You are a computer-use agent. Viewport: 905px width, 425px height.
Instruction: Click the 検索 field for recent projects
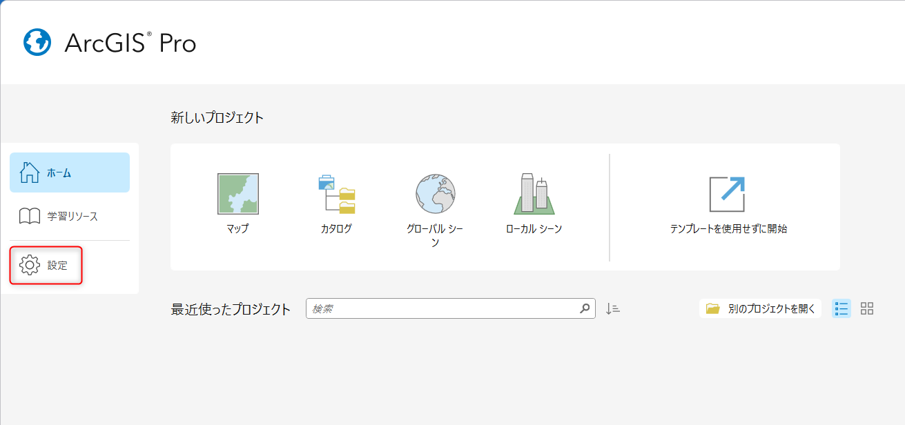coord(442,309)
